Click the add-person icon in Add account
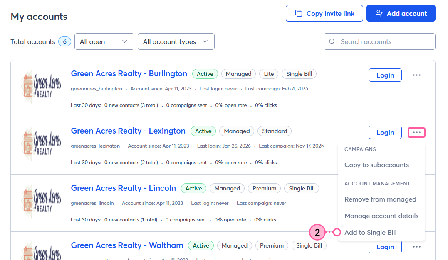Image resolution: width=448 pixels, height=260 pixels. 379,13
